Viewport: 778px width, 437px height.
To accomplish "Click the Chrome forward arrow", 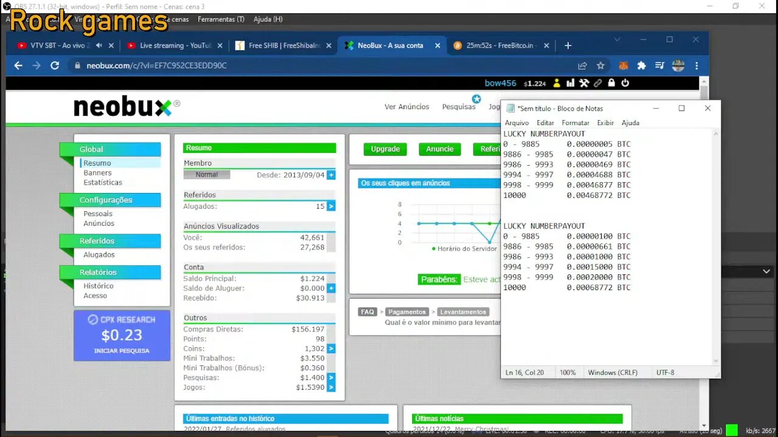I will 36,66.
